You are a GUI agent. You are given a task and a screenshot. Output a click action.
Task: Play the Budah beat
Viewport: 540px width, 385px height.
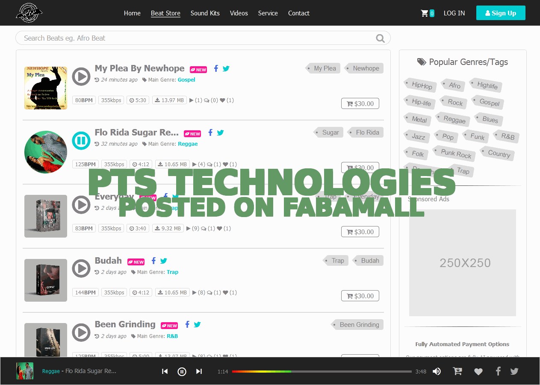coord(81,269)
